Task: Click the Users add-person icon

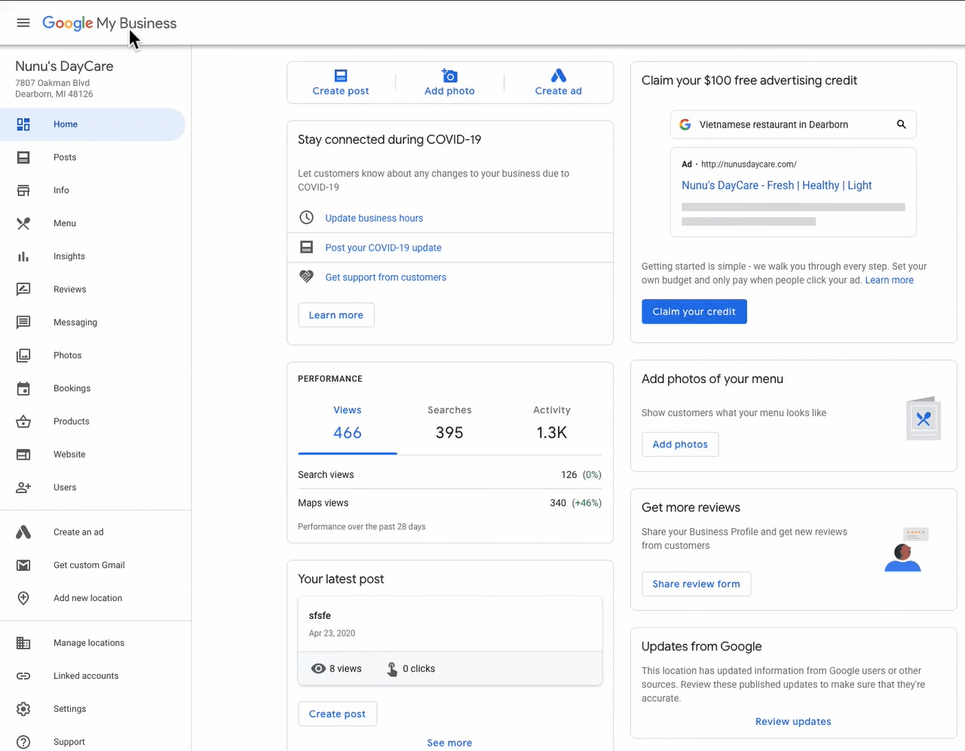Action: tap(23, 488)
